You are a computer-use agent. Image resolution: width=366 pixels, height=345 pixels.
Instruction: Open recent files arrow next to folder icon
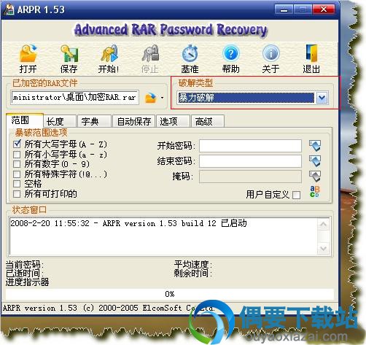(162, 98)
